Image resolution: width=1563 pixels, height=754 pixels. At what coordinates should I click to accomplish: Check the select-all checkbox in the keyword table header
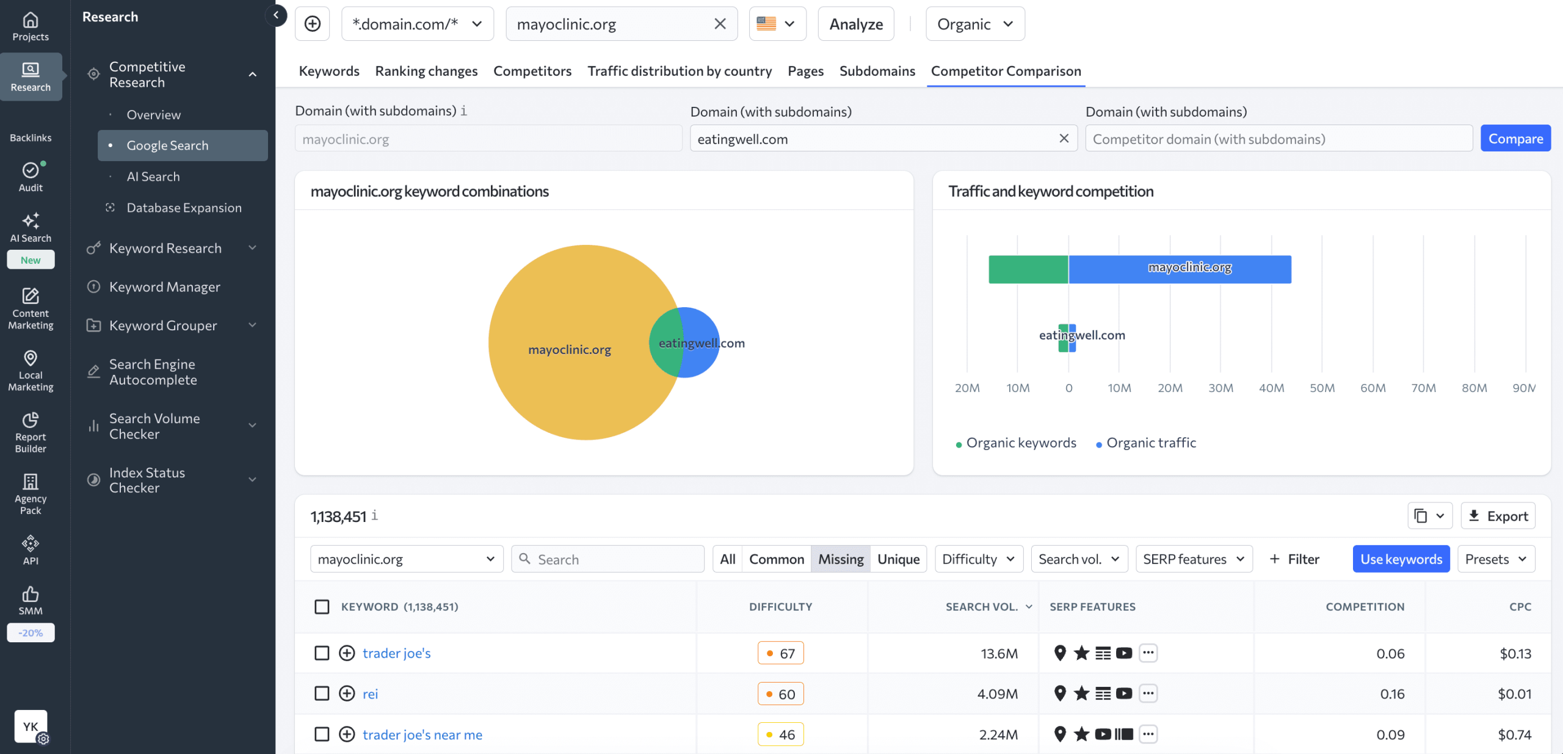(322, 607)
